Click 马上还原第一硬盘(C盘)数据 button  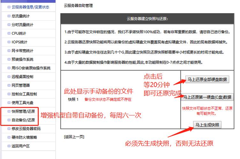pyautogui.click(x=207, y=97)
